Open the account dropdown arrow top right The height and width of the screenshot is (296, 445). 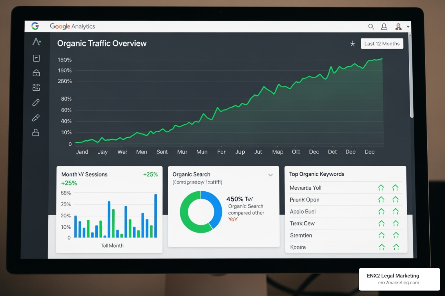[407, 26]
